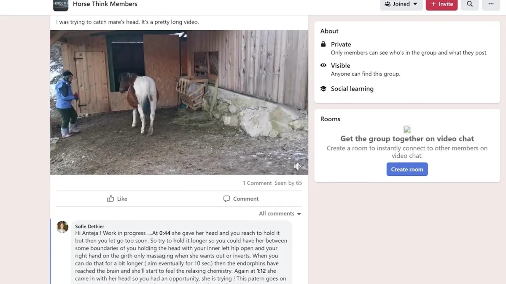Click the Create room button
This screenshot has width=506, height=284.
pos(407,170)
